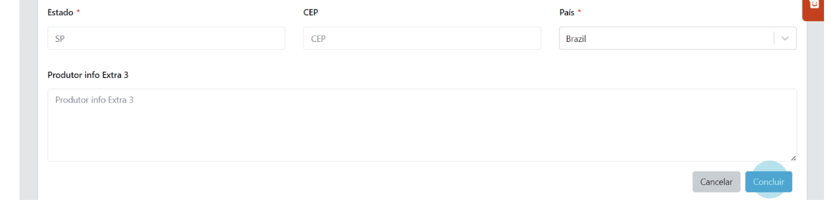Focus the CEP input field
838x208 pixels.
click(x=422, y=38)
